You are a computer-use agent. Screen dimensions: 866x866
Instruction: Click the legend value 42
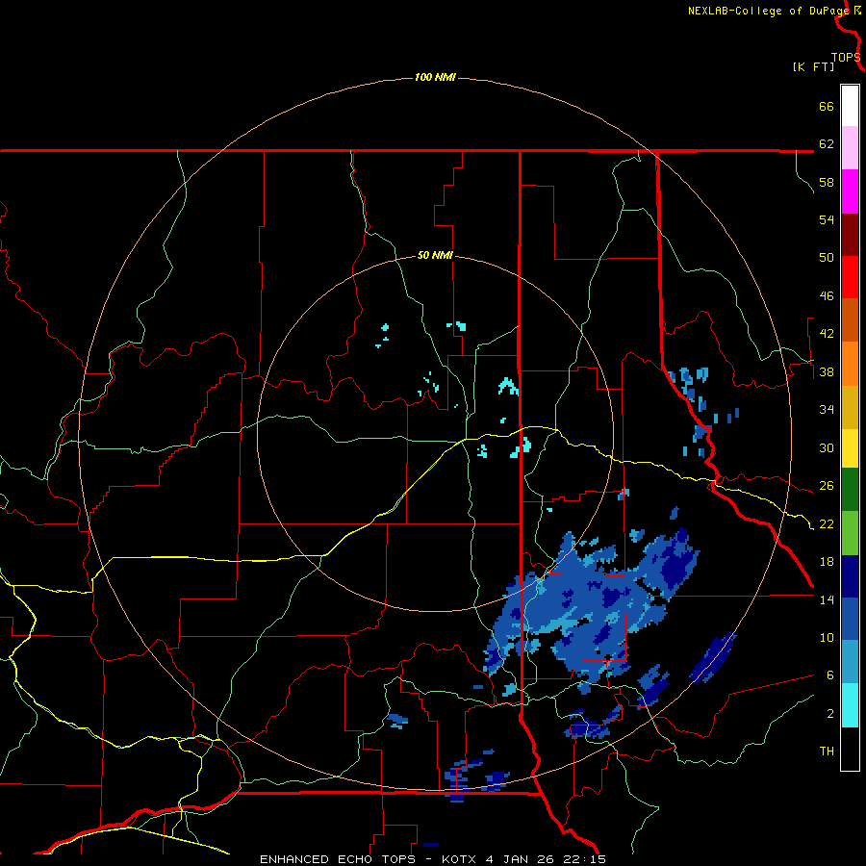pyautogui.click(x=827, y=334)
